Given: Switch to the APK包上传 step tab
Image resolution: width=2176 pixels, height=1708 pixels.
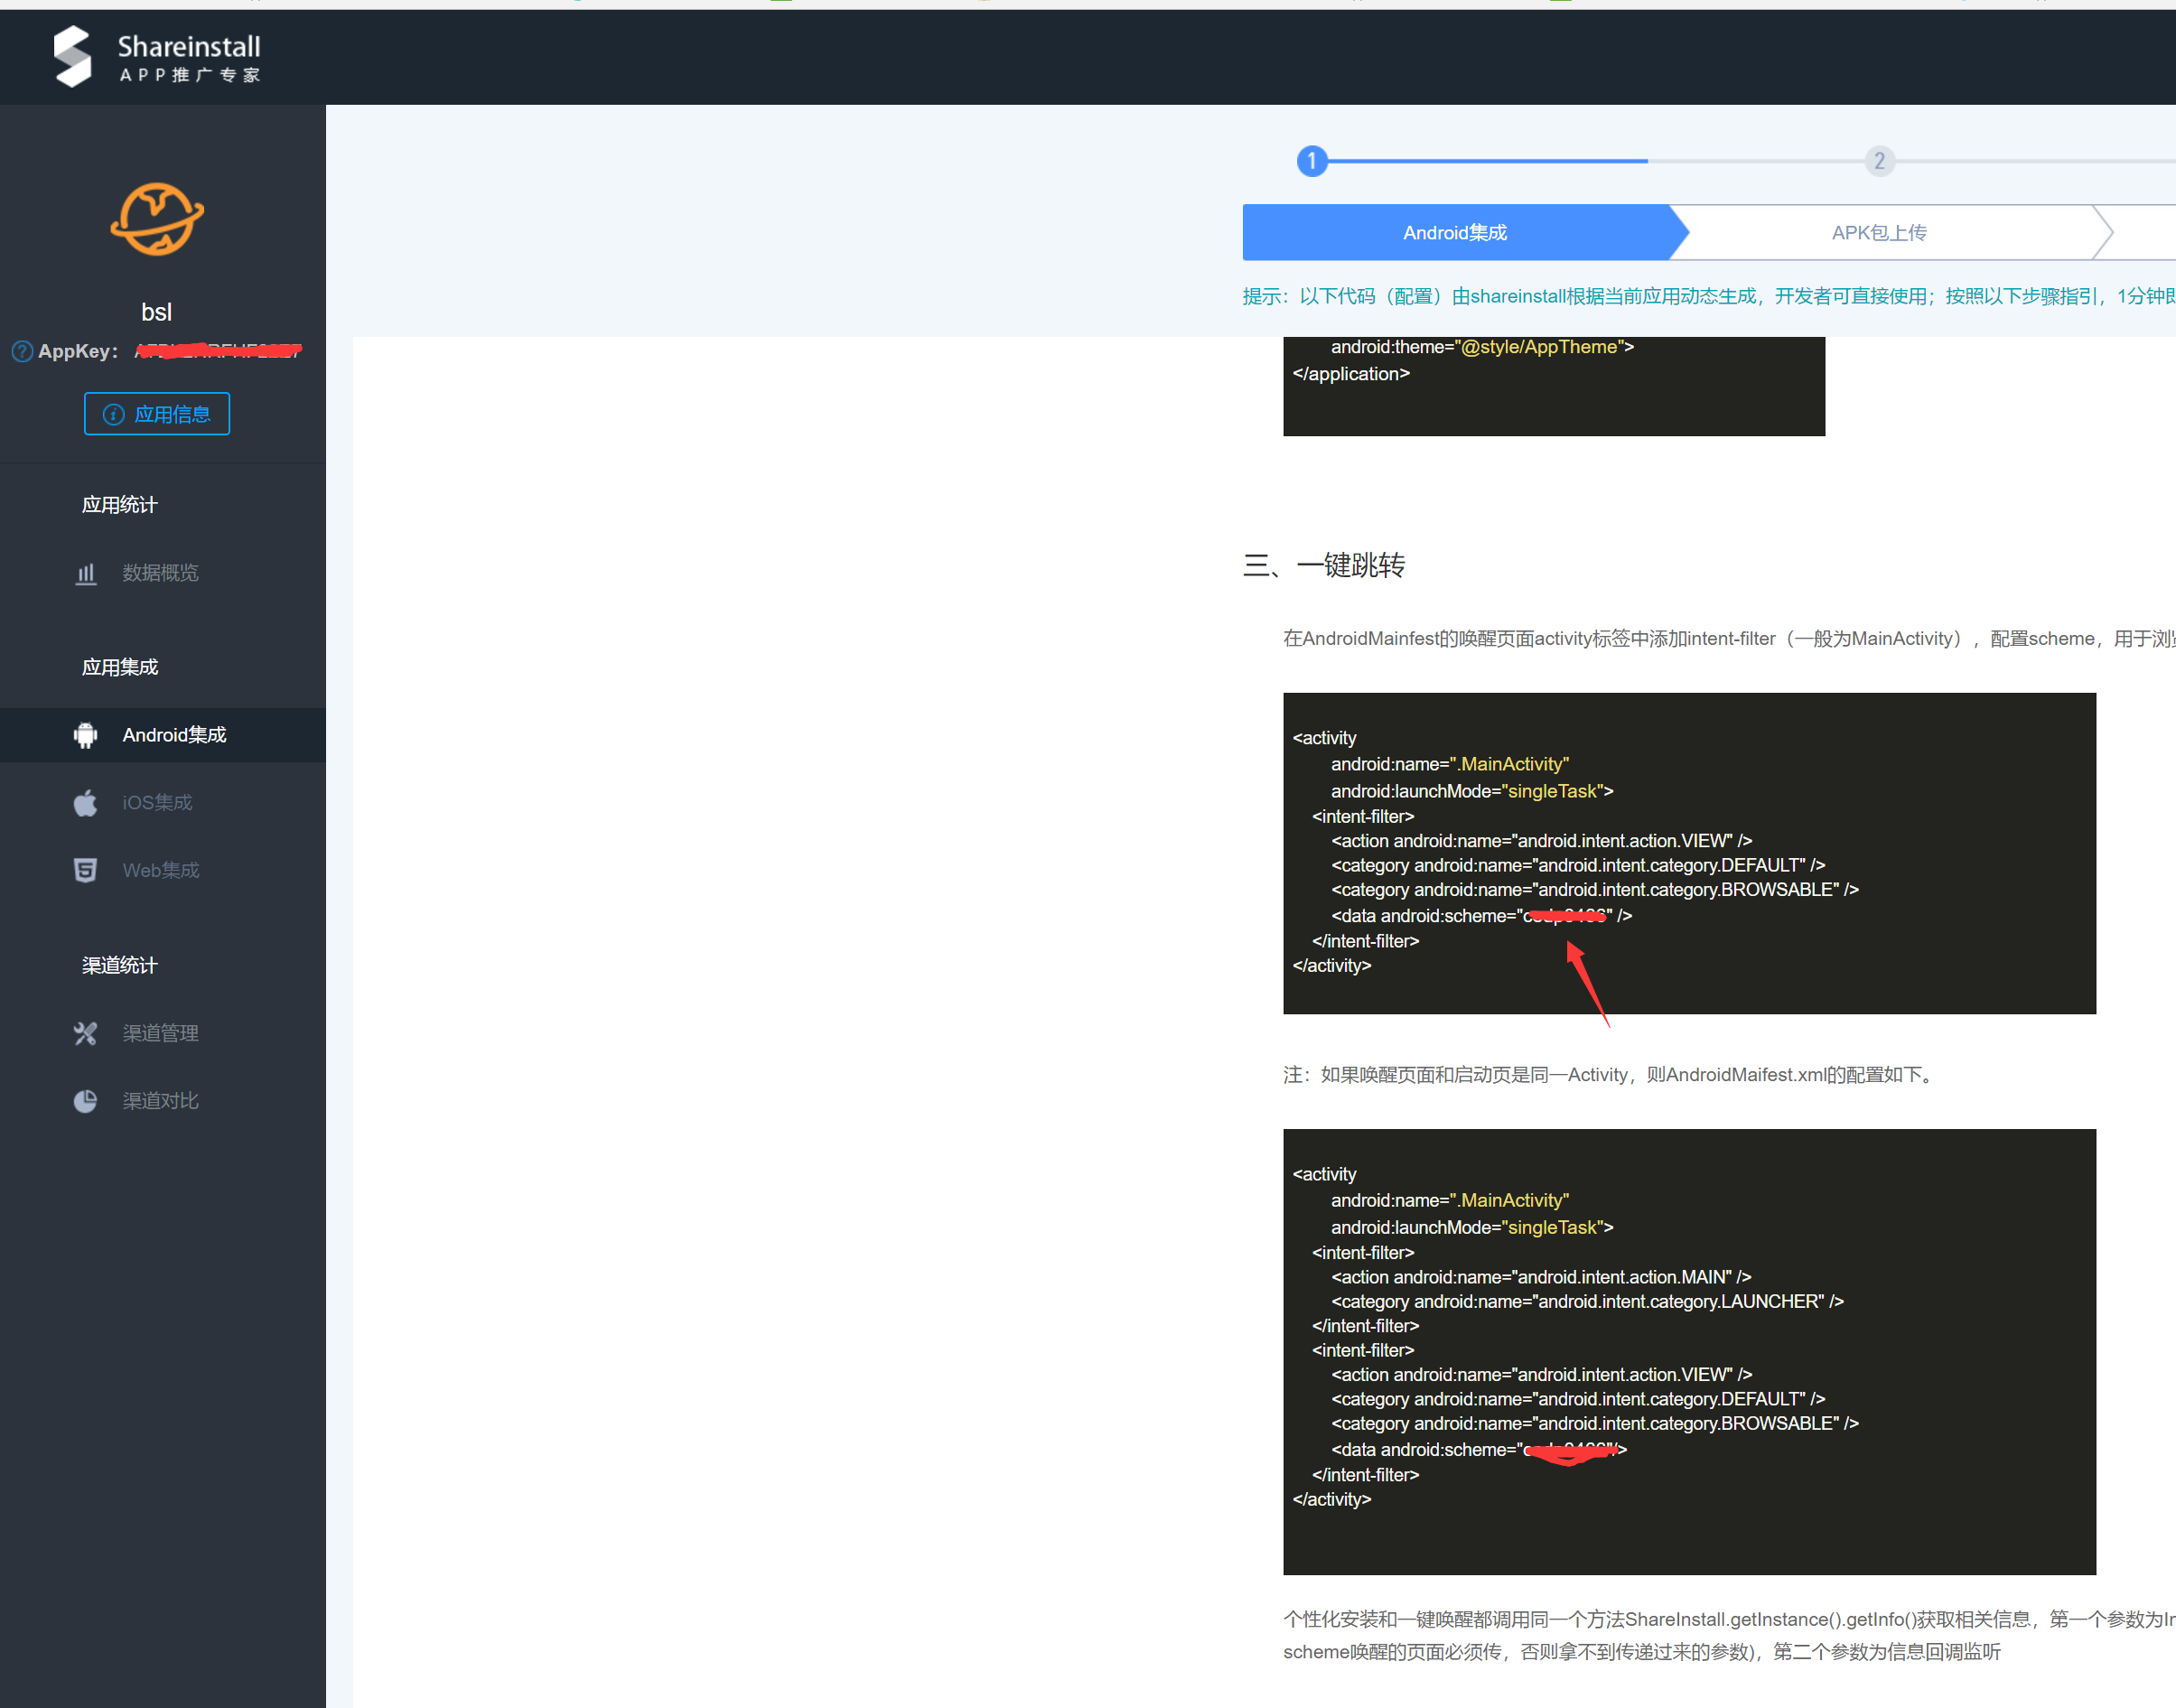Looking at the screenshot, I should click(x=1879, y=233).
